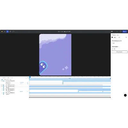Select the sparkle shapes on the canvas

[x=65, y=68]
